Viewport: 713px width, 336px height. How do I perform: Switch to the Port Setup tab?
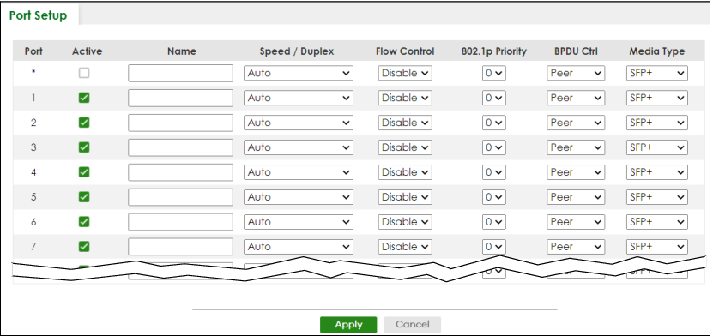(39, 15)
